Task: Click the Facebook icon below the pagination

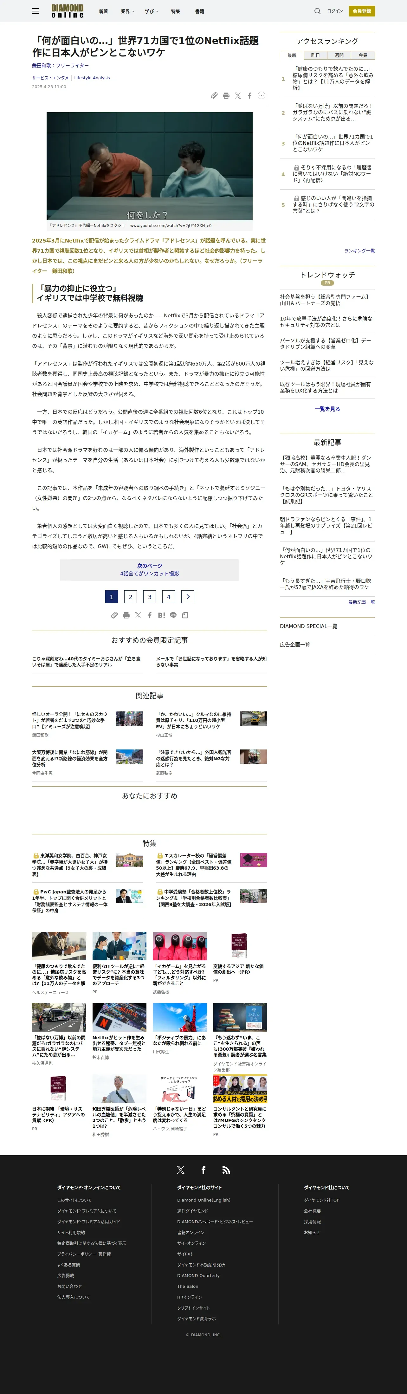Action: click(x=150, y=615)
